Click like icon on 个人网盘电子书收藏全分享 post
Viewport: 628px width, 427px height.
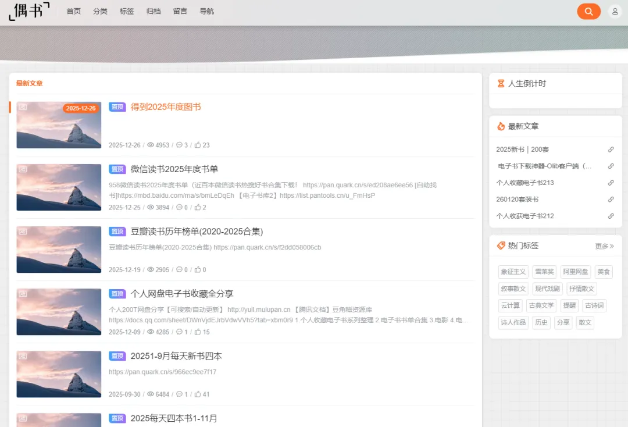tap(198, 332)
